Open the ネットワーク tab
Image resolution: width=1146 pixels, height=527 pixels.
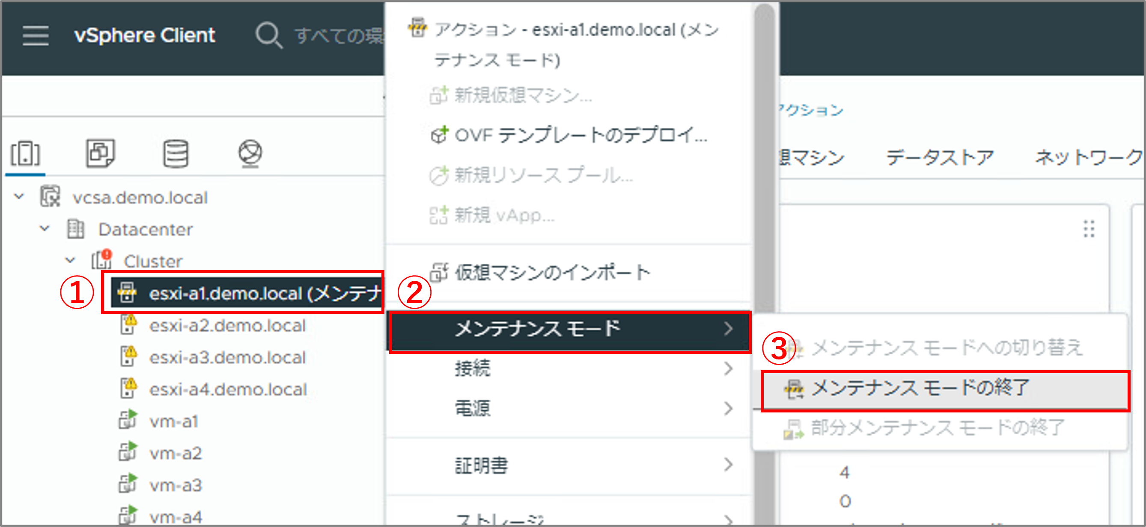pos(1089,157)
